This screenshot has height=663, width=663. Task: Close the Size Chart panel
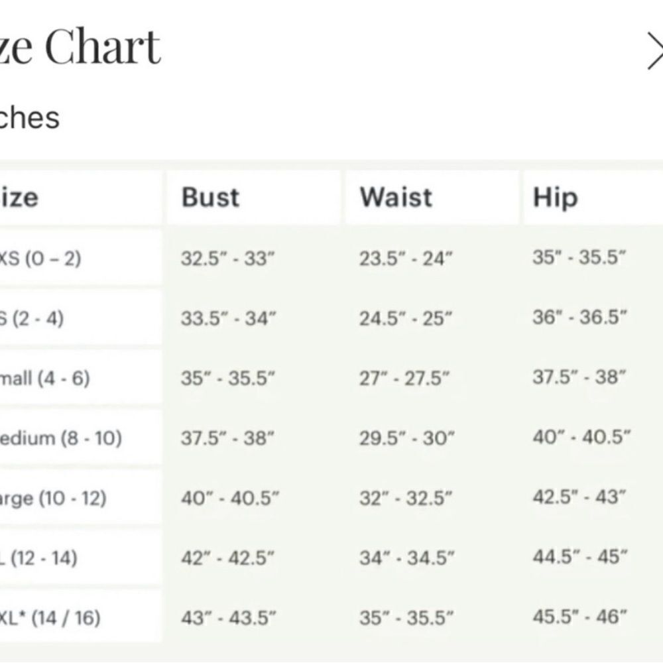click(x=655, y=52)
